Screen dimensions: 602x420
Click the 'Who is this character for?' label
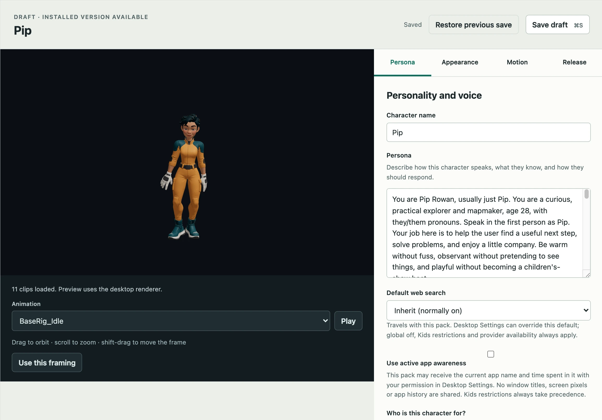tap(426, 413)
